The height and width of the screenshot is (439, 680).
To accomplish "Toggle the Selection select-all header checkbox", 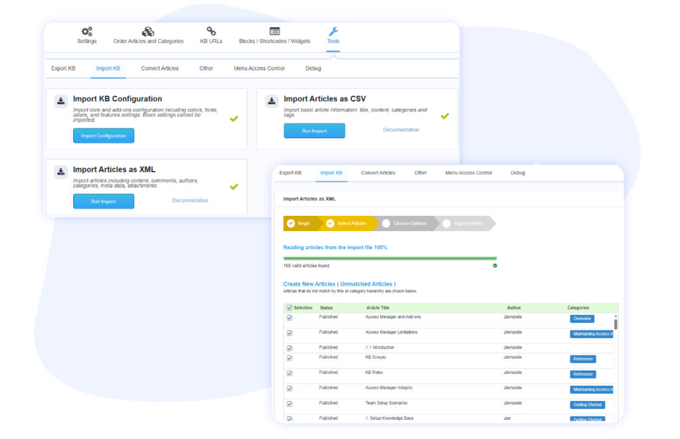I will (290, 308).
